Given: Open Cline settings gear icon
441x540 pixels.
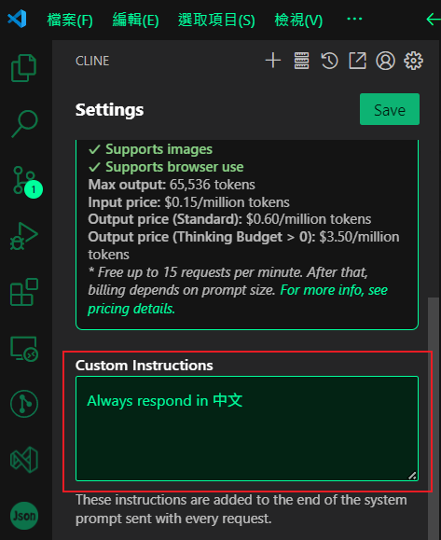Looking at the screenshot, I should (413, 61).
